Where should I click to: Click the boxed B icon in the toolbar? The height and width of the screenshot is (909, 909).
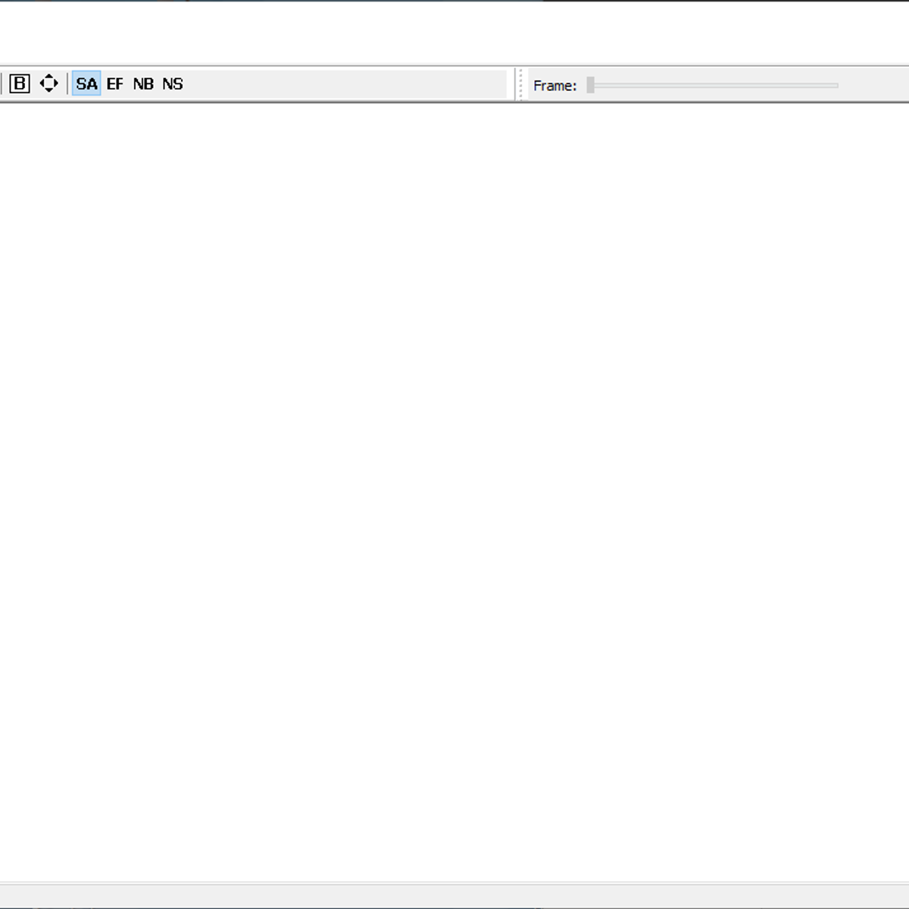pos(20,83)
